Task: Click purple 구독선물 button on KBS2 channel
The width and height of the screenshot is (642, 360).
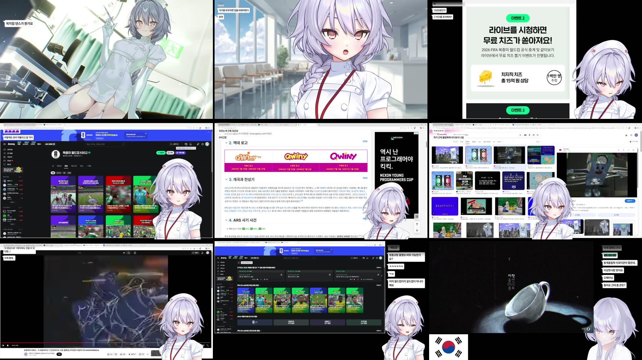Action: coord(180,153)
